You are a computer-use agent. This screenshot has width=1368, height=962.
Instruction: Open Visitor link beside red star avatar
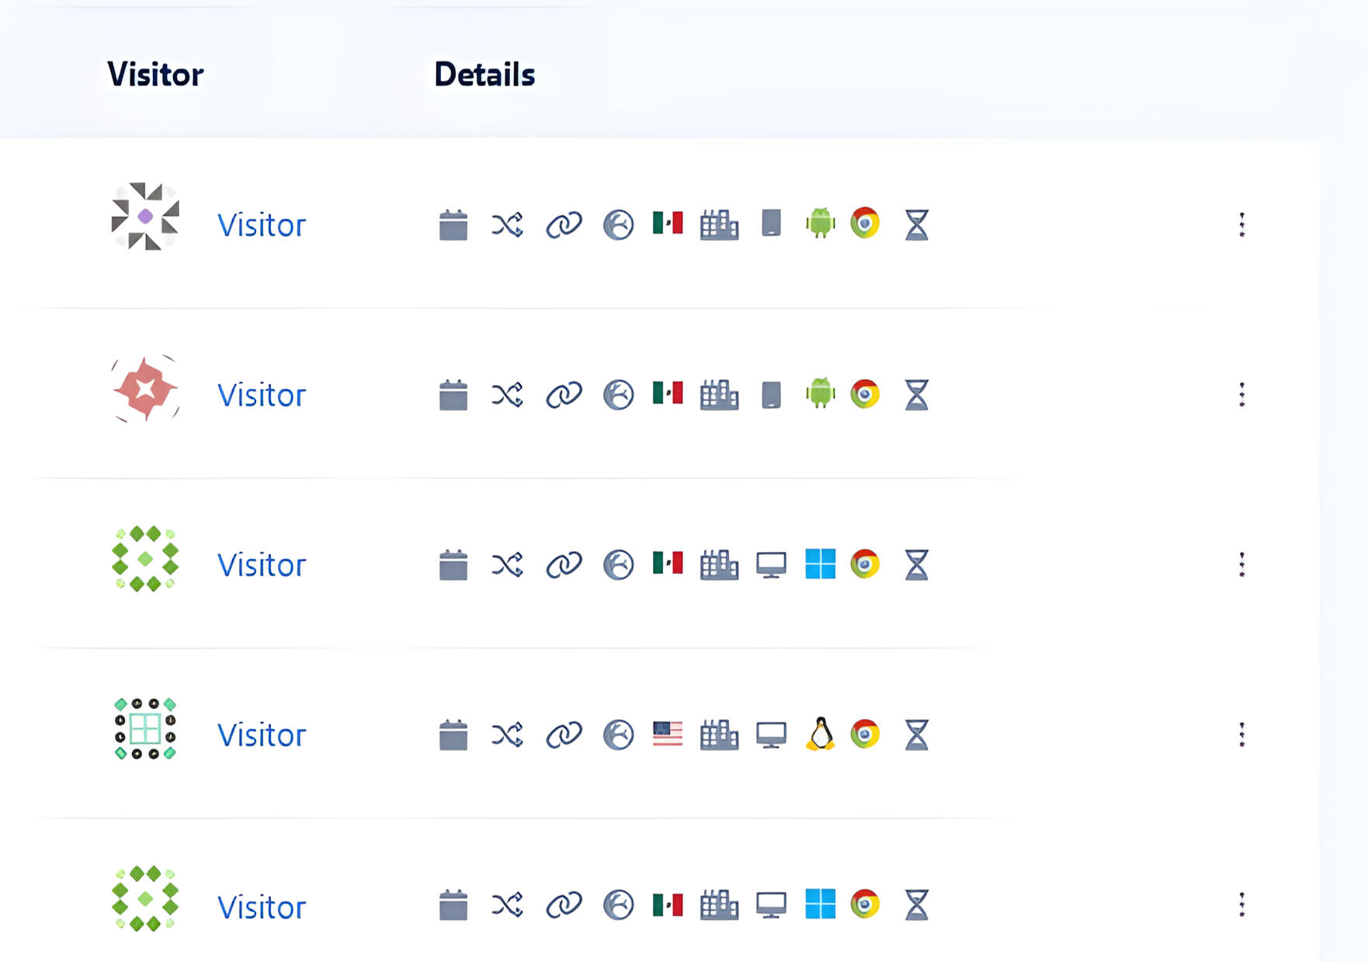(x=262, y=395)
